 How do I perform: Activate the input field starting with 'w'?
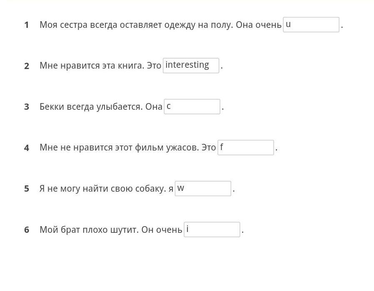pyautogui.click(x=203, y=188)
